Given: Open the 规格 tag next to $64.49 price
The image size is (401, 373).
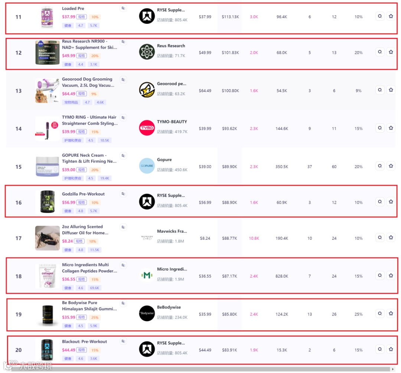Looking at the screenshot, I should tap(82, 94).
